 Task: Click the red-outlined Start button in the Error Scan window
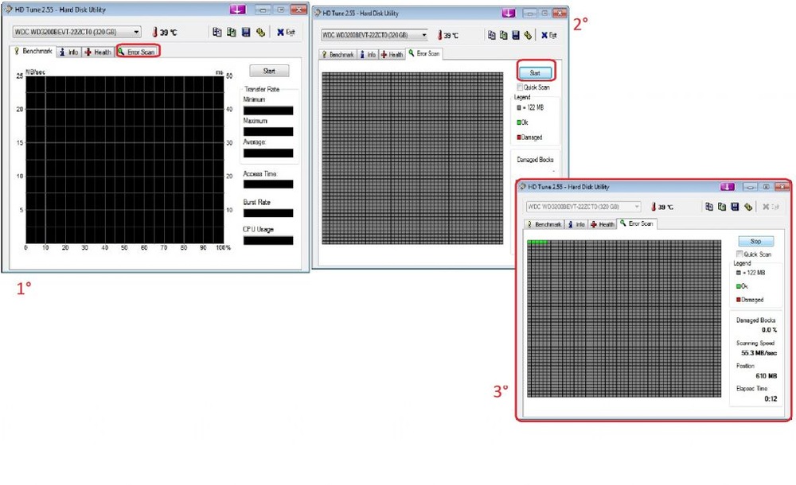click(535, 72)
